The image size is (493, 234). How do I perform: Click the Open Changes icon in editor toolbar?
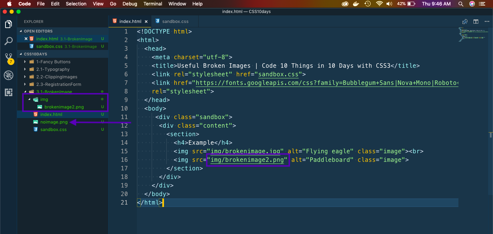(465, 22)
